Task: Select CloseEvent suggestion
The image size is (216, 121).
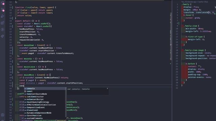Action: 45,110
